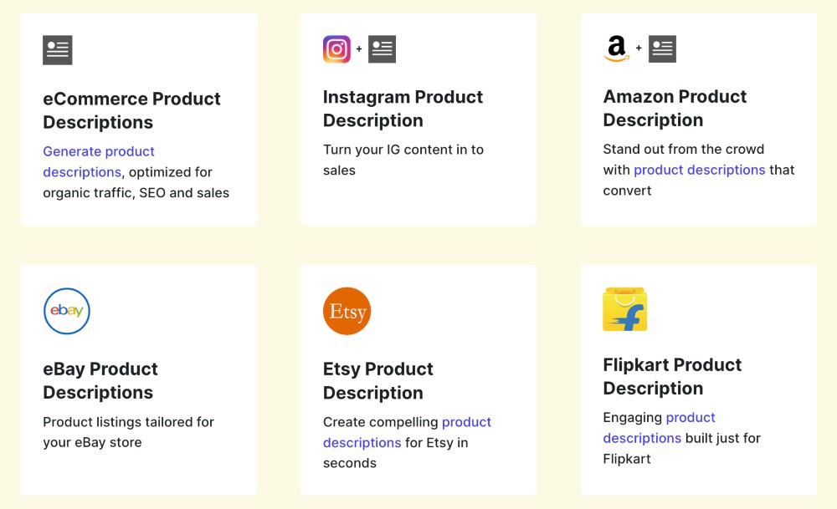Open eCommerce Product Descriptions heading
The image size is (837, 509).
click(131, 110)
